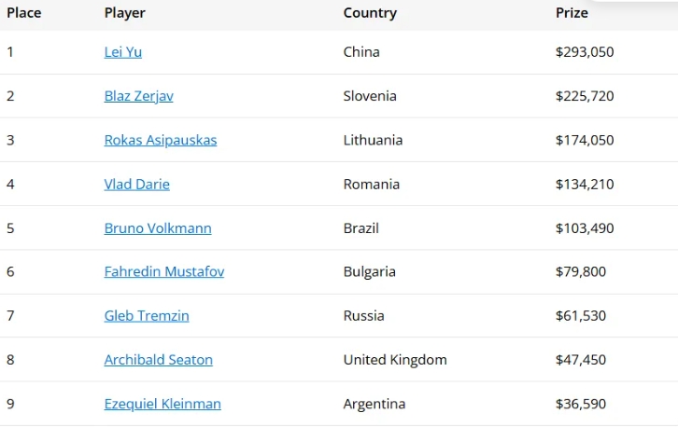Image resolution: width=678 pixels, height=427 pixels.
Task: Click the Prize column header
Action: (572, 13)
